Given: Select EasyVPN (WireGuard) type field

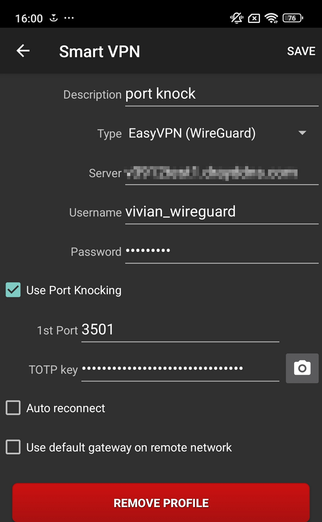Looking at the screenshot, I should (x=192, y=133).
